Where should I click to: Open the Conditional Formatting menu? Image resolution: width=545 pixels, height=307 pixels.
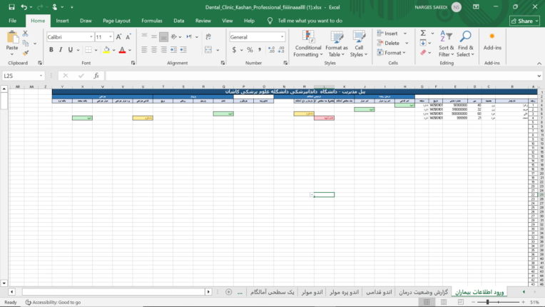click(308, 44)
